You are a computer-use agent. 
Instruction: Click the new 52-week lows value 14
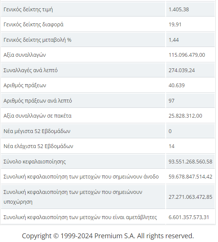(x=171, y=146)
